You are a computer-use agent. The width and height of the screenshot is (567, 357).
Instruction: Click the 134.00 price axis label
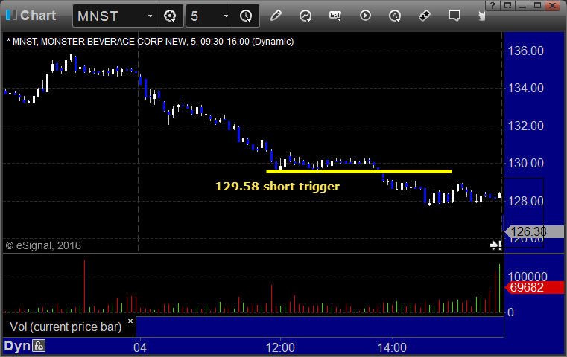point(526,88)
